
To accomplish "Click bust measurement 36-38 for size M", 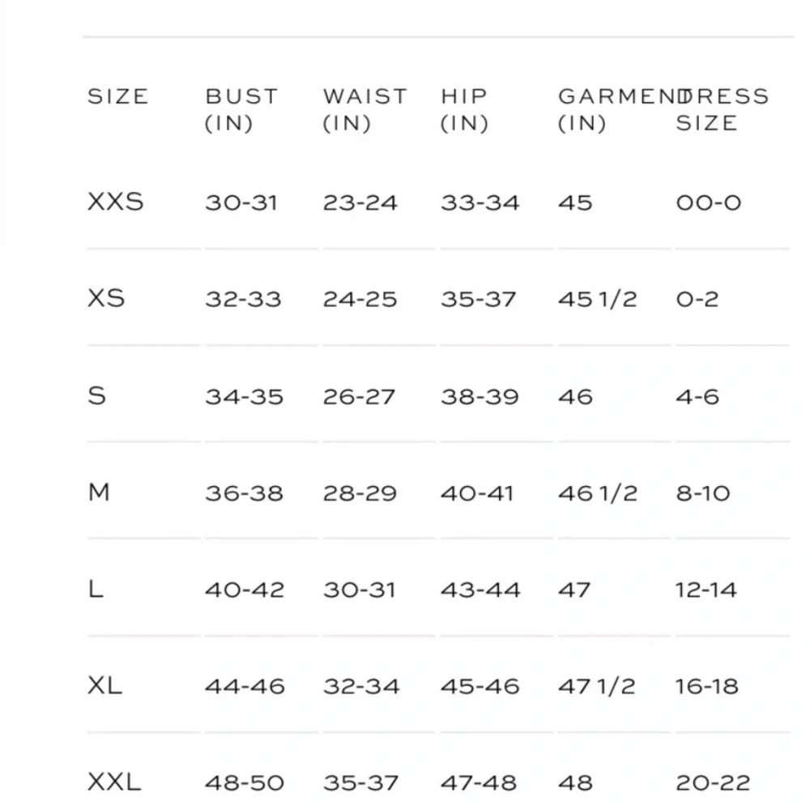I will click(244, 493).
